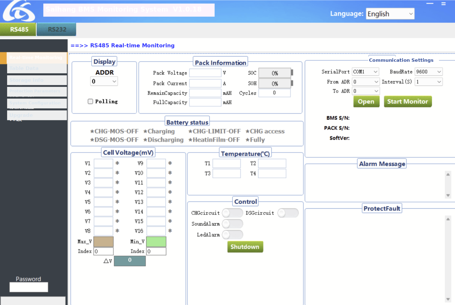Switch to the RS485 tab

tap(18, 29)
